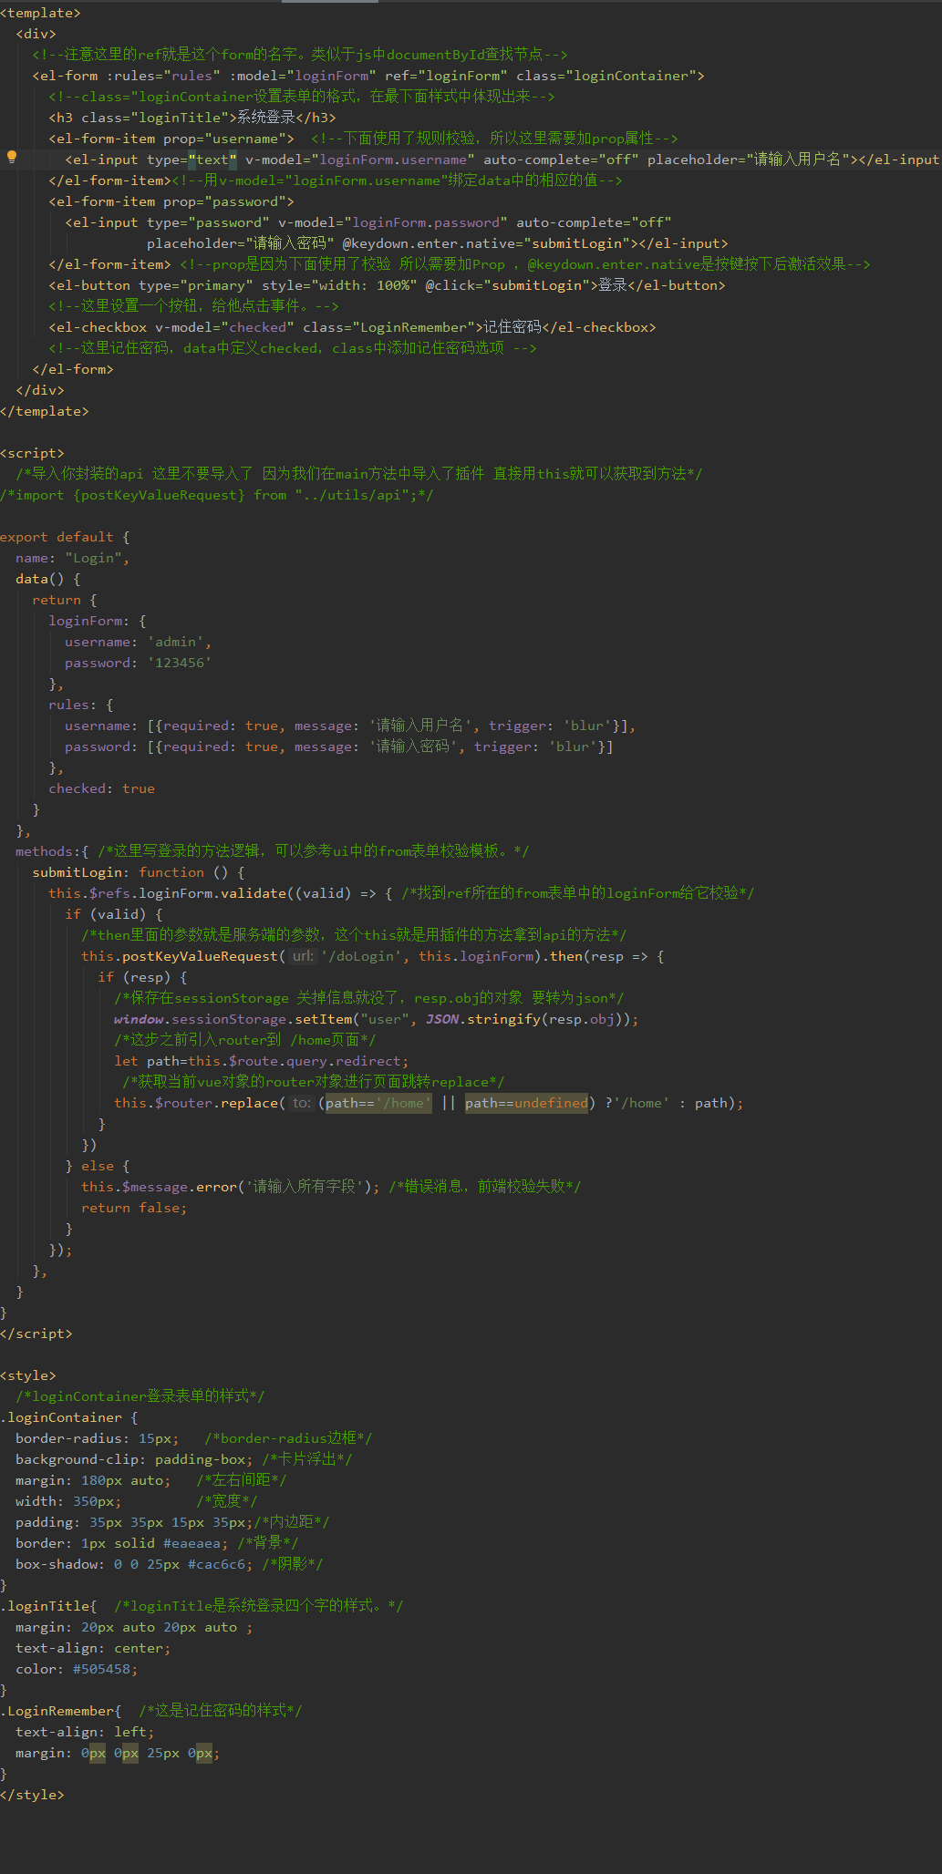Click the #cac6c6 shadow color value
Viewport: 942px width, 1874px height.
point(216,1564)
